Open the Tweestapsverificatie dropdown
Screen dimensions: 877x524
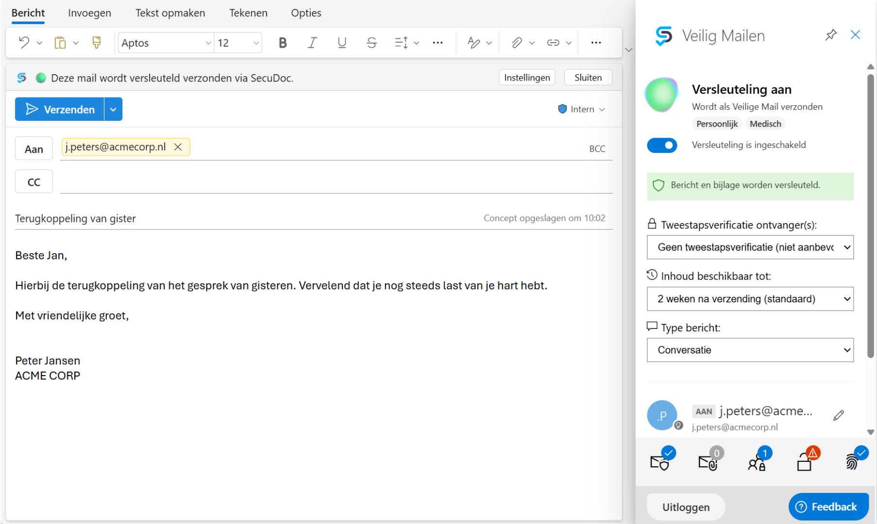tap(750, 247)
